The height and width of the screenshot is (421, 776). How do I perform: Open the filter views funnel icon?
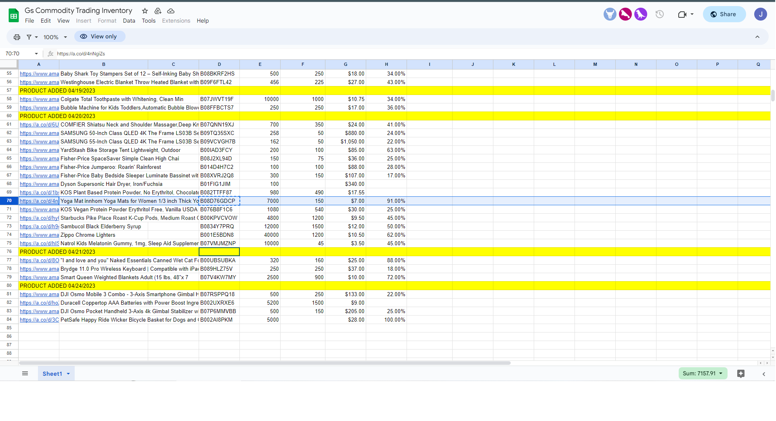29,37
